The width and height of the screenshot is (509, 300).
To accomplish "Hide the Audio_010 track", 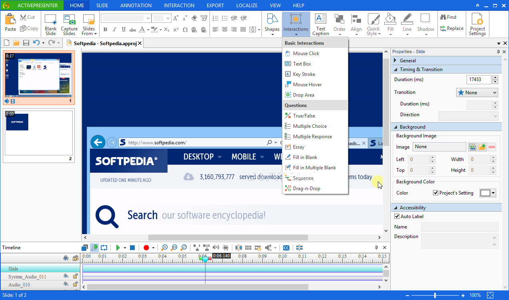I will 66,284.
